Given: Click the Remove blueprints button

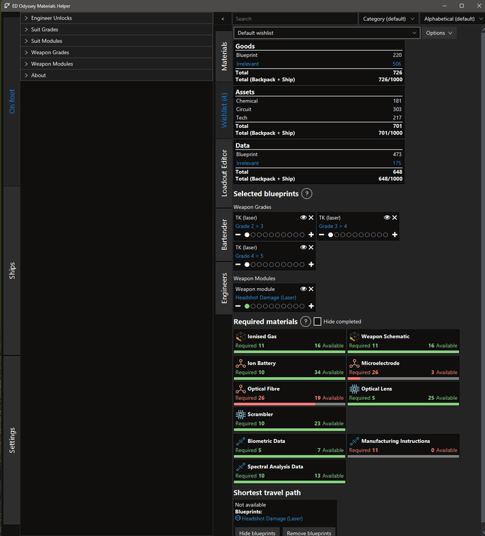Looking at the screenshot, I should coord(309,533).
